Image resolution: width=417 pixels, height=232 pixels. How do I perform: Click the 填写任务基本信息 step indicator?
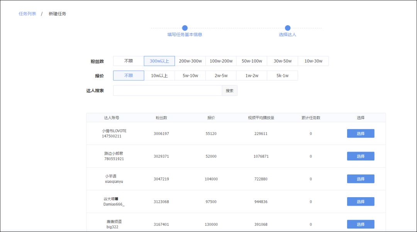[x=185, y=28]
